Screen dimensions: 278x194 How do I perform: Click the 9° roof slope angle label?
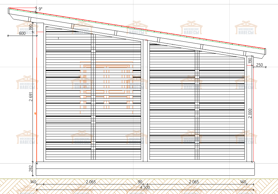tap(40, 9)
